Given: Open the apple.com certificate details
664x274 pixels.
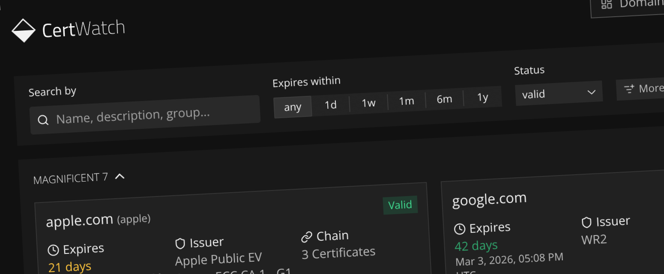Looking at the screenshot, I should click(x=80, y=220).
